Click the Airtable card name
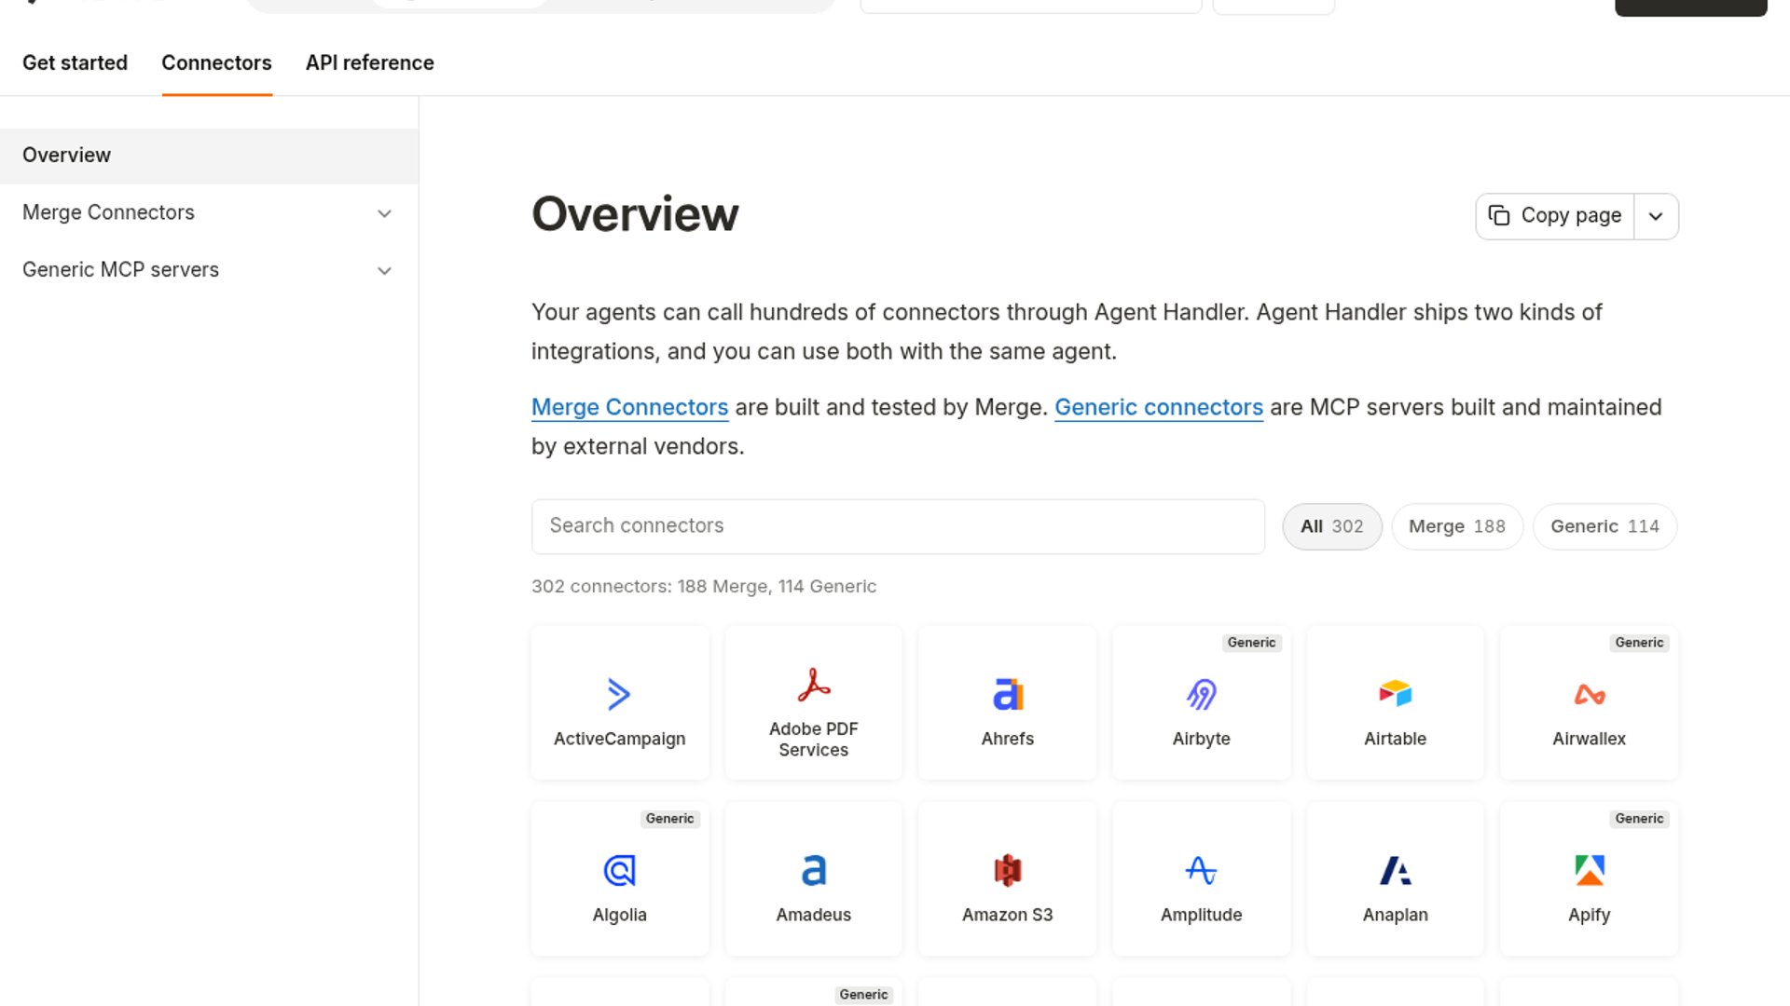Screen dimensions: 1790x1006 [1395, 739]
